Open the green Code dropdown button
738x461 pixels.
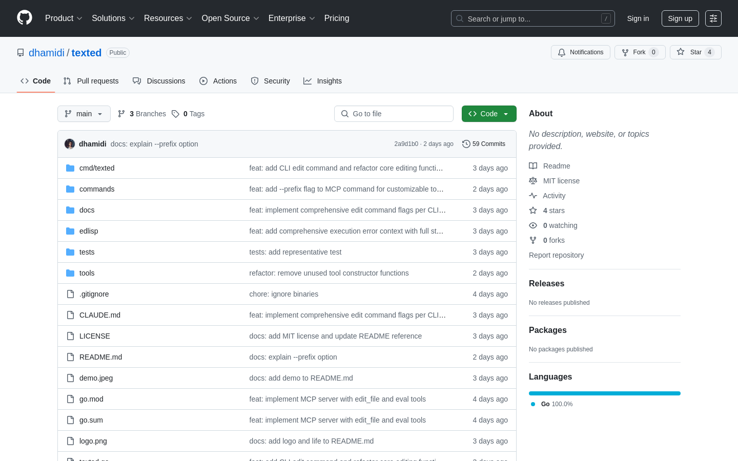(x=489, y=114)
